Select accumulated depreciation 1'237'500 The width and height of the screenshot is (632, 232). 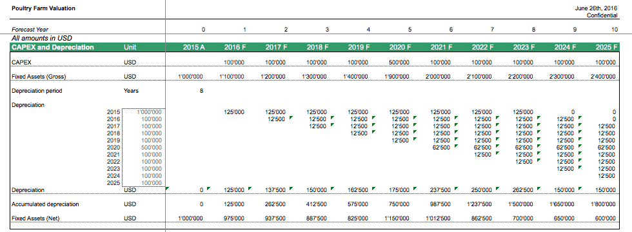(x=479, y=204)
